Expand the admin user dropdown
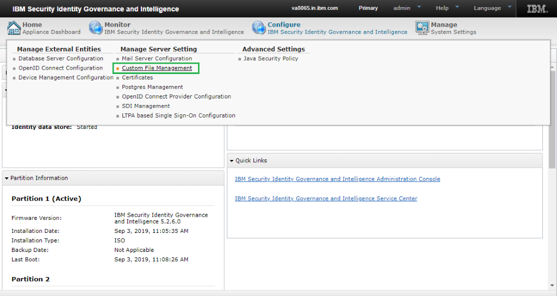Screen dimensions: 557x296 pos(407,8)
